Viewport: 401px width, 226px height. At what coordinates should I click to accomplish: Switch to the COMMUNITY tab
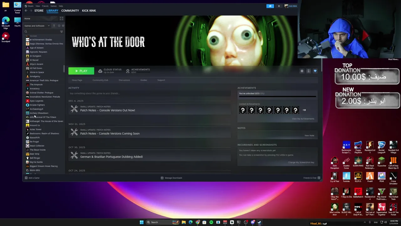click(70, 11)
